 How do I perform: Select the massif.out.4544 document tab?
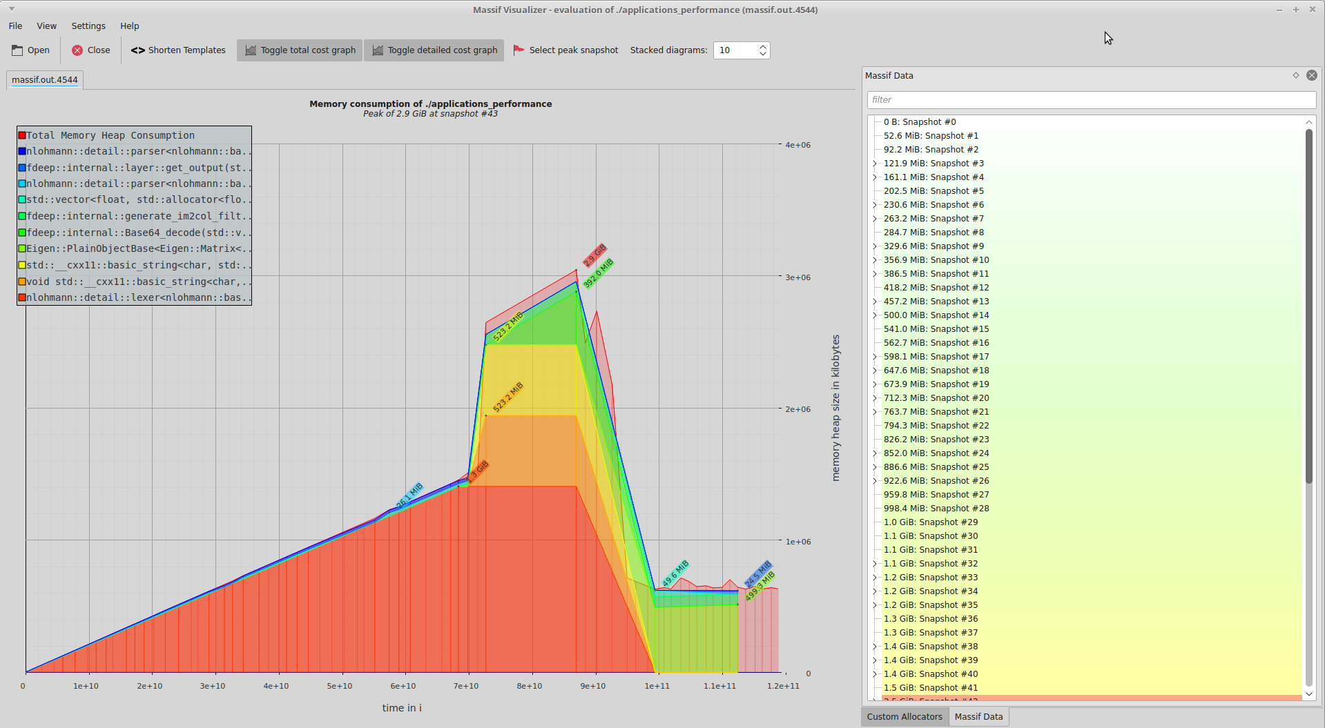tap(45, 80)
